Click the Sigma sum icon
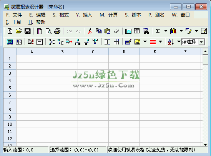The image size is (211, 156). pyautogui.click(x=158, y=31)
